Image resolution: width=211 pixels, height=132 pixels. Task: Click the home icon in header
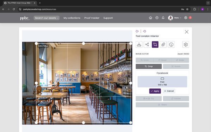click(x=151, y=18)
